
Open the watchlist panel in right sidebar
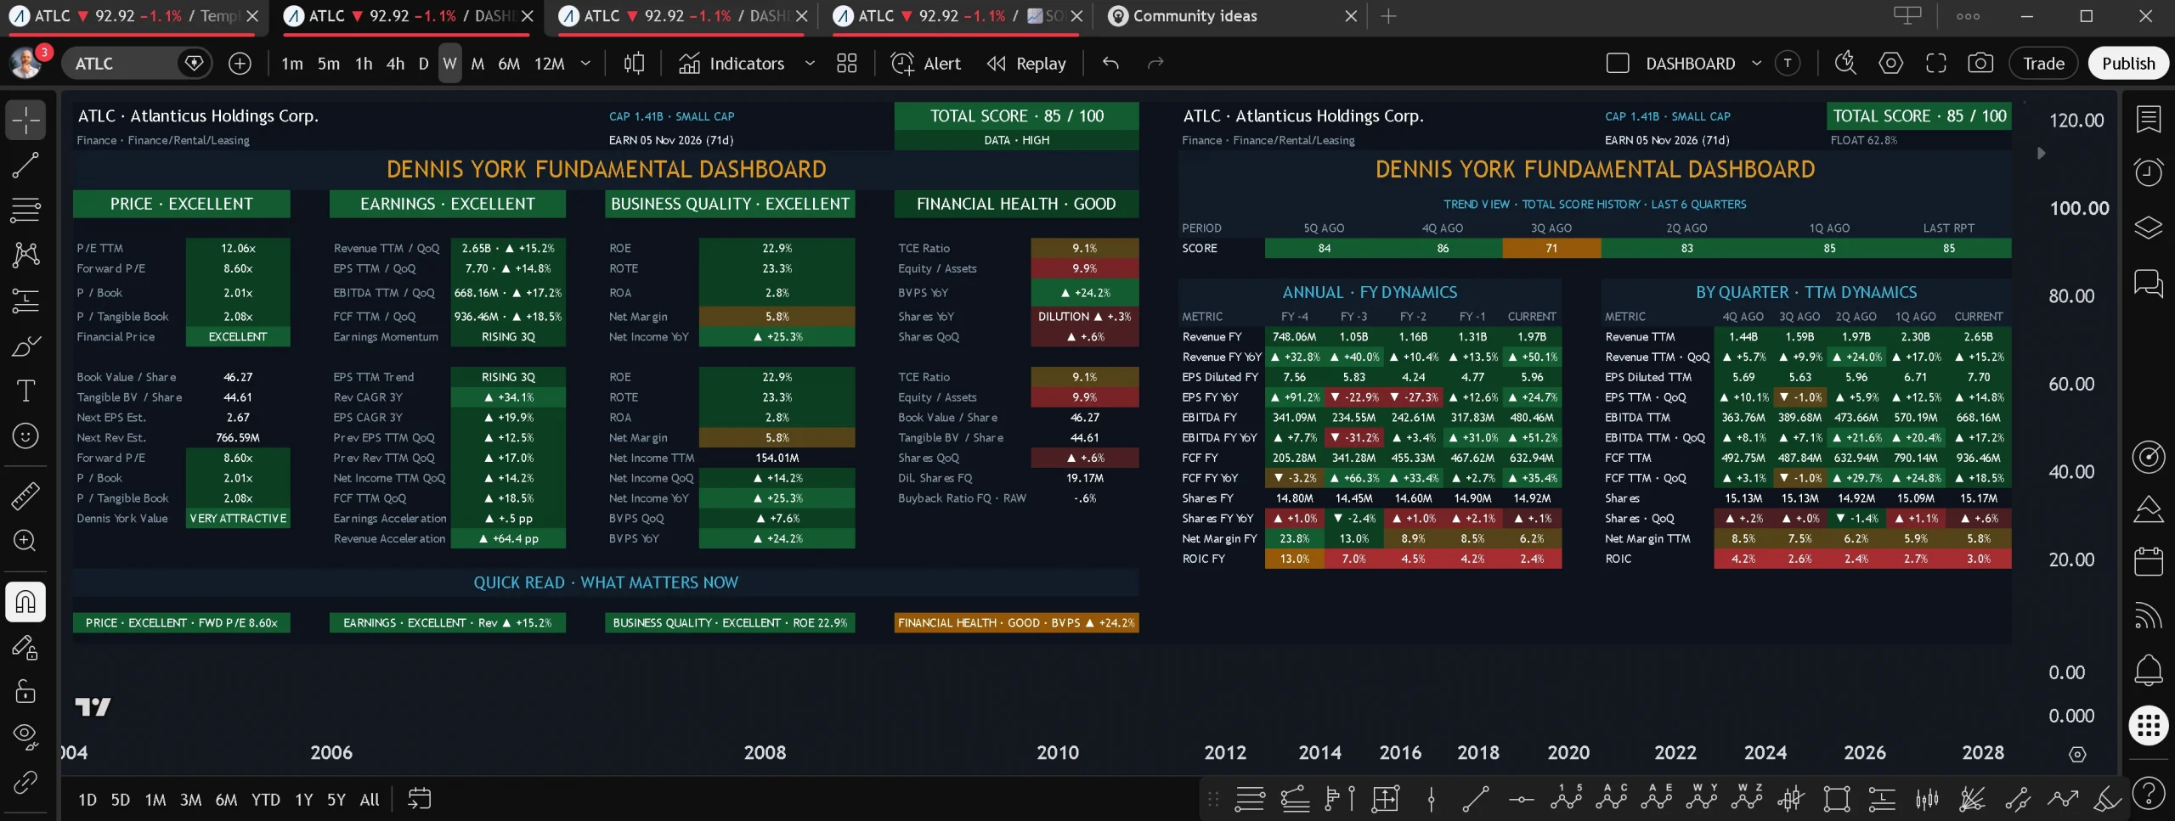click(2148, 120)
